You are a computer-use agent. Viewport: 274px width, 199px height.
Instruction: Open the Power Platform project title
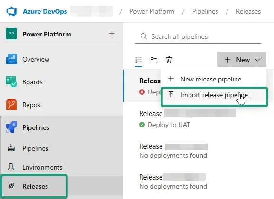47,34
